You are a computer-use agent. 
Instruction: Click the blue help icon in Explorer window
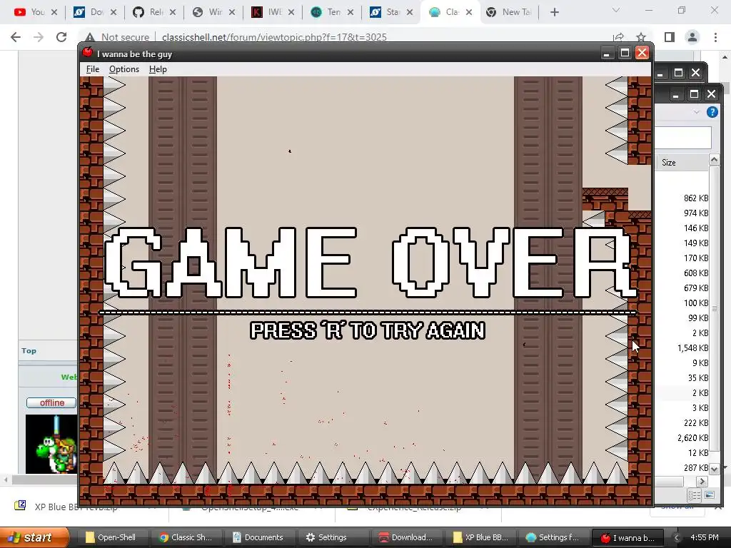pos(712,112)
